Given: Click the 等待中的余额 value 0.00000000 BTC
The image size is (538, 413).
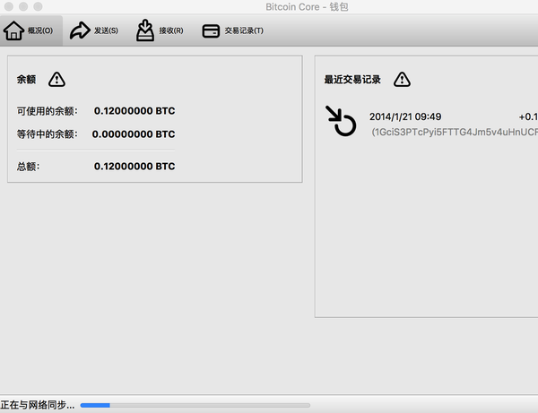Looking at the screenshot, I should point(134,134).
